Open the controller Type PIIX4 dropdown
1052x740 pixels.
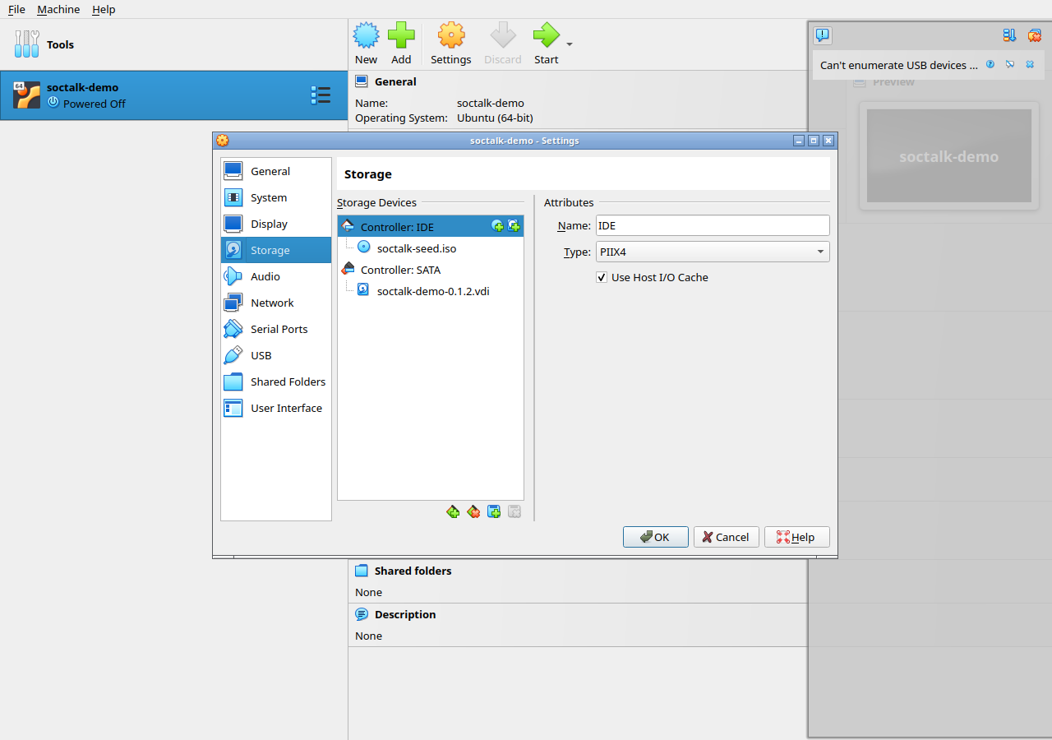713,252
